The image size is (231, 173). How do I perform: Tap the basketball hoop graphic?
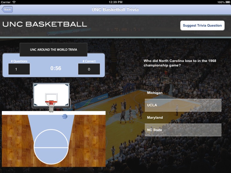coord(51,97)
